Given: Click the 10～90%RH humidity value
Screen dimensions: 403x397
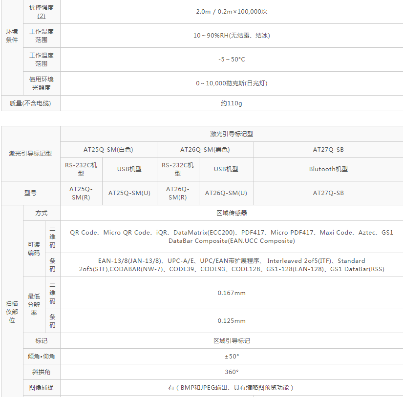Looking at the screenshot, I should point(232,36).
